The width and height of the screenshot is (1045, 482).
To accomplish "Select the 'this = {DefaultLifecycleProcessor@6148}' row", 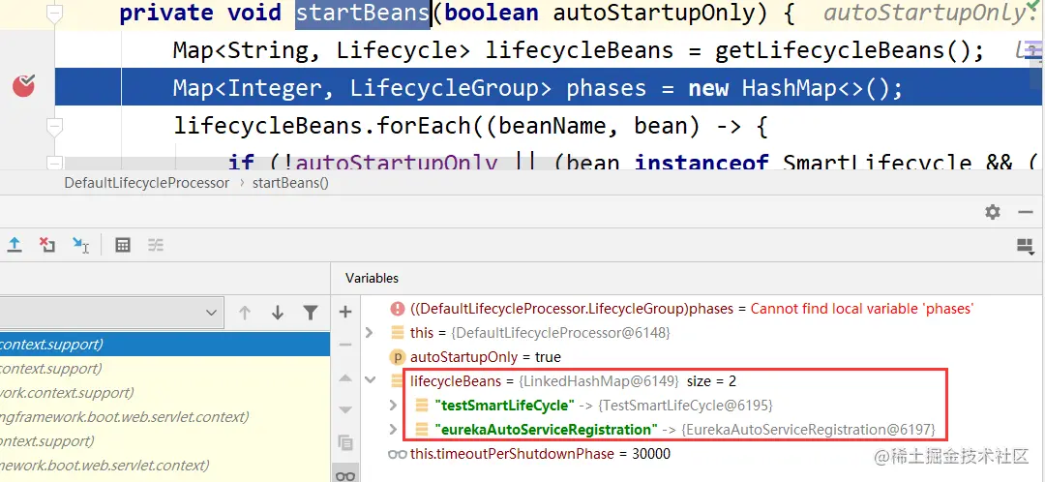I will click(702, 332).
